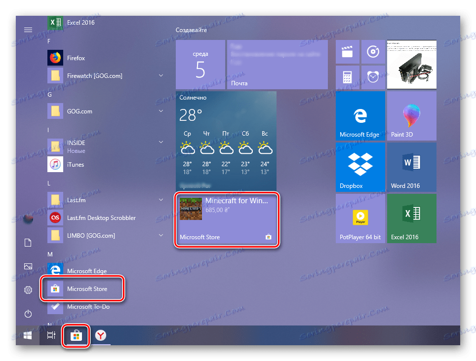
Task: Launch Microsoft To-Do from the list
Action: tap(105, 307)
